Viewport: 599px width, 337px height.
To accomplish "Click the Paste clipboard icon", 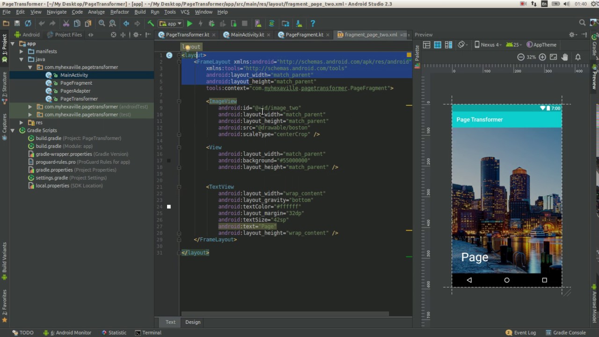I will (x=88, y=23).
